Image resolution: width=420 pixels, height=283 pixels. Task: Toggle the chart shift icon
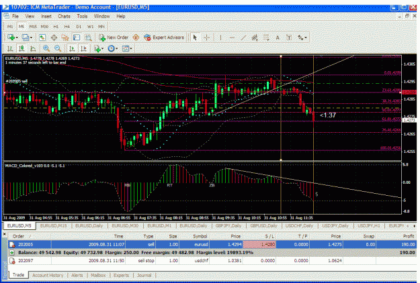pos(83,48)
